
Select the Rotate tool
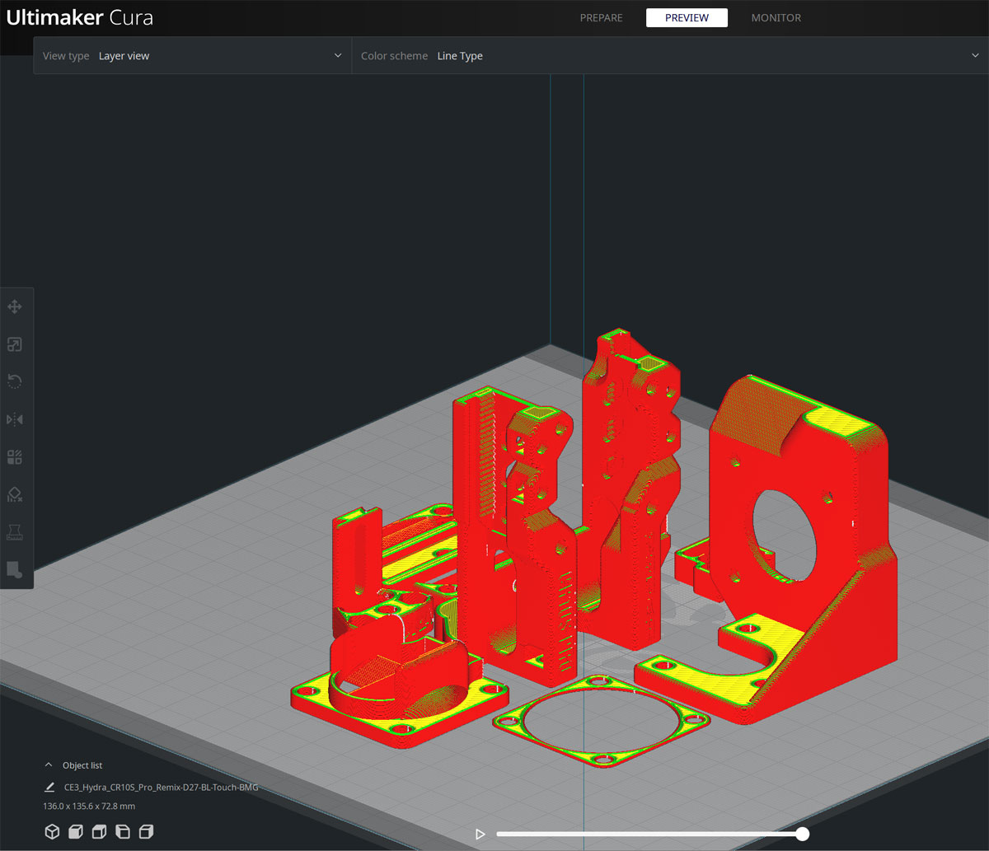point(14,381)
